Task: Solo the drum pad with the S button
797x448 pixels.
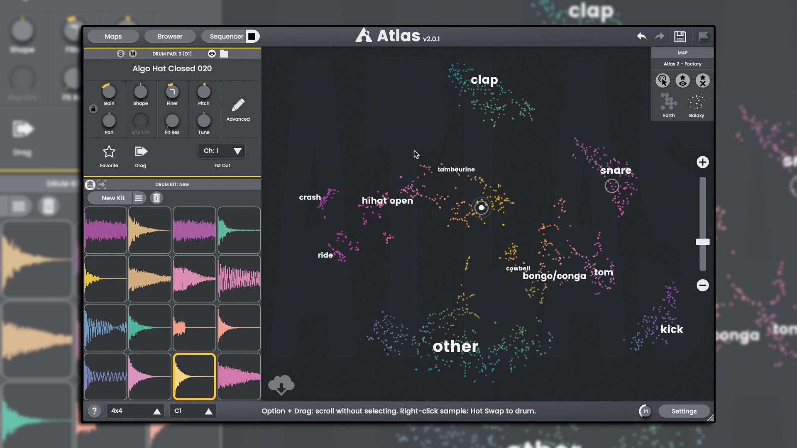Action: pyautogui.click(x=120, y=54)
